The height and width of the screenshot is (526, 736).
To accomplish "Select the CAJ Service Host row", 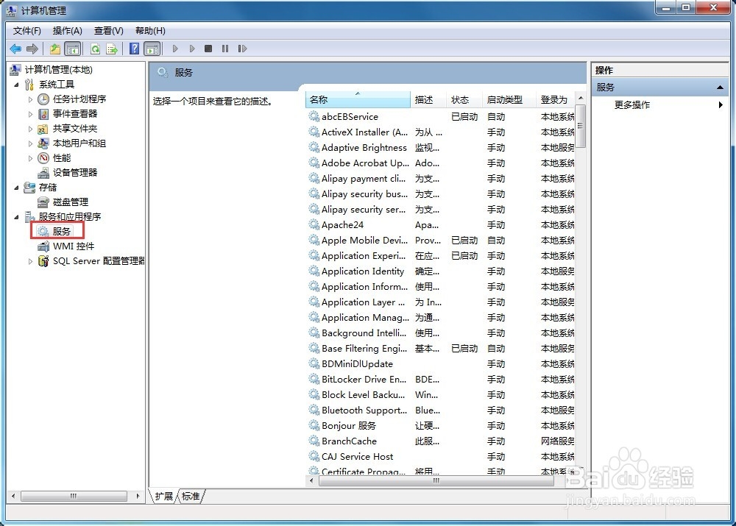I will (x=441, y=457).
